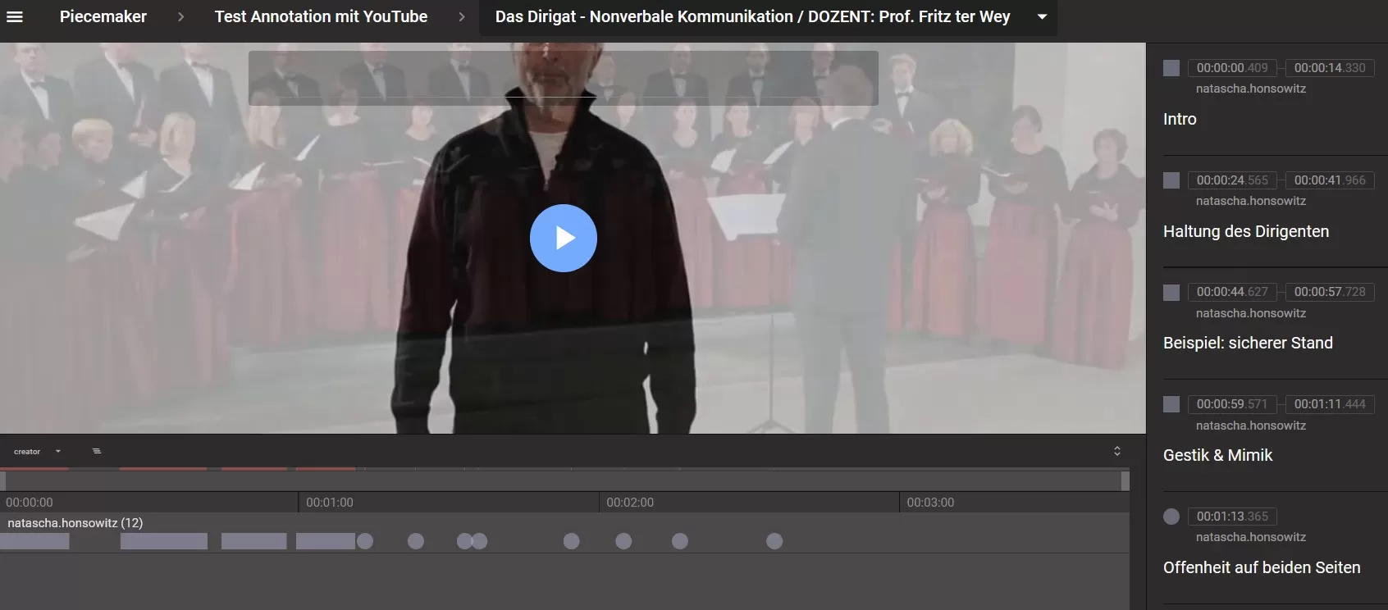Edit start time 00:00:59.571 field
Screen dimensions: 1388x610
(x=1232, y=404)
